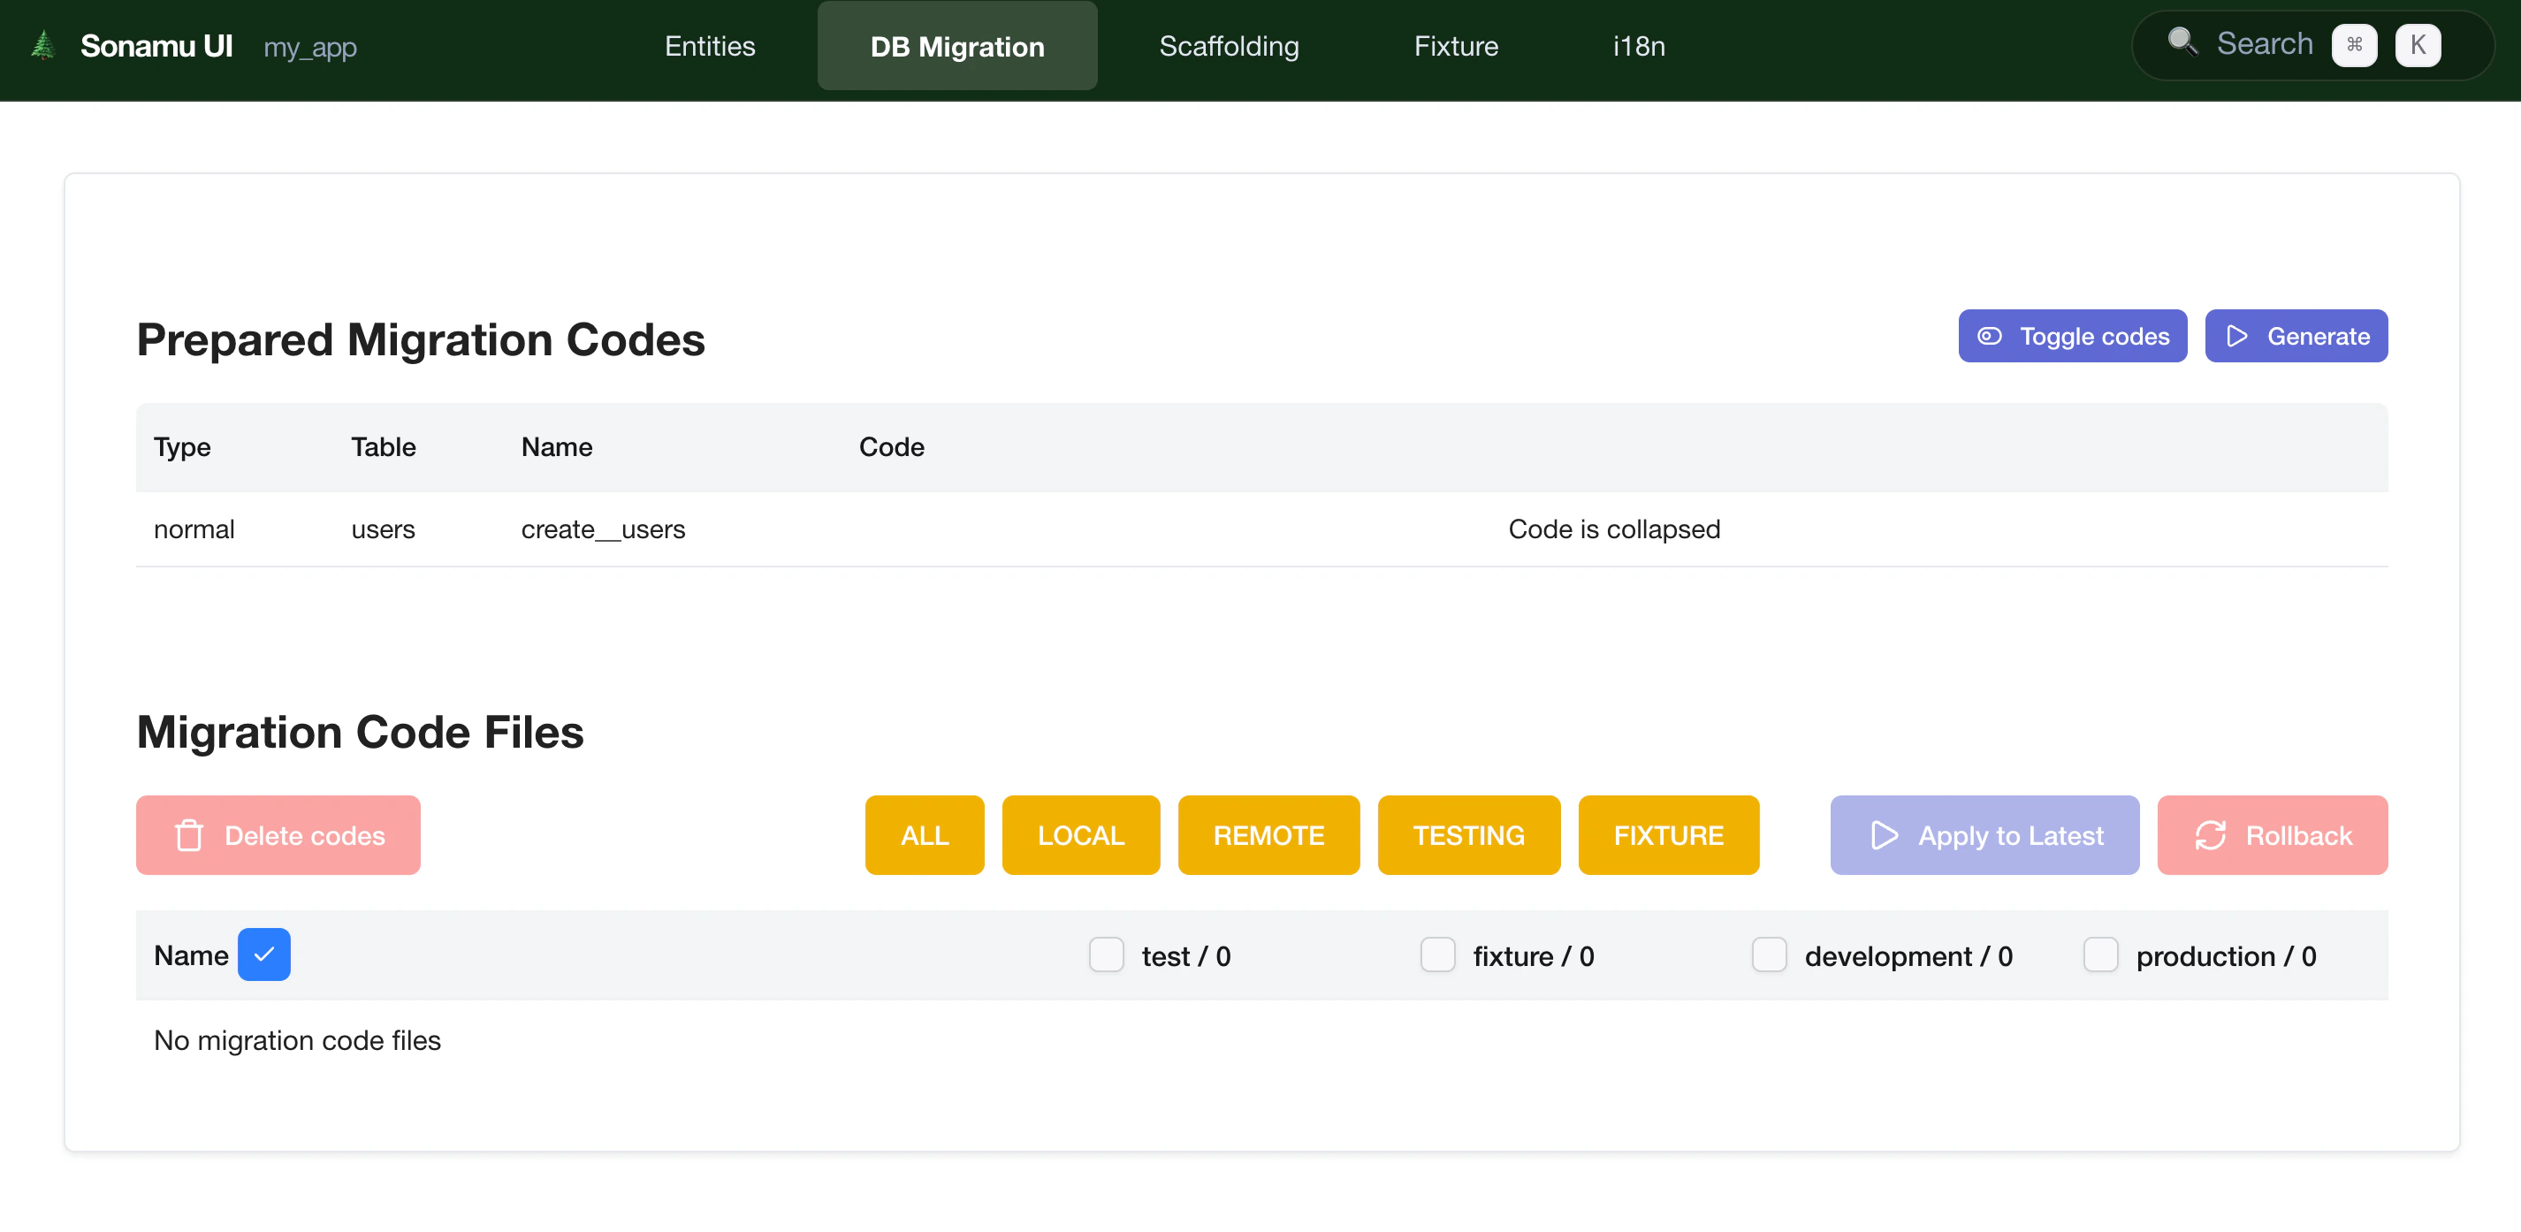
Task: Check the test / 0 checkbox
Action: tap(1106, 955)
